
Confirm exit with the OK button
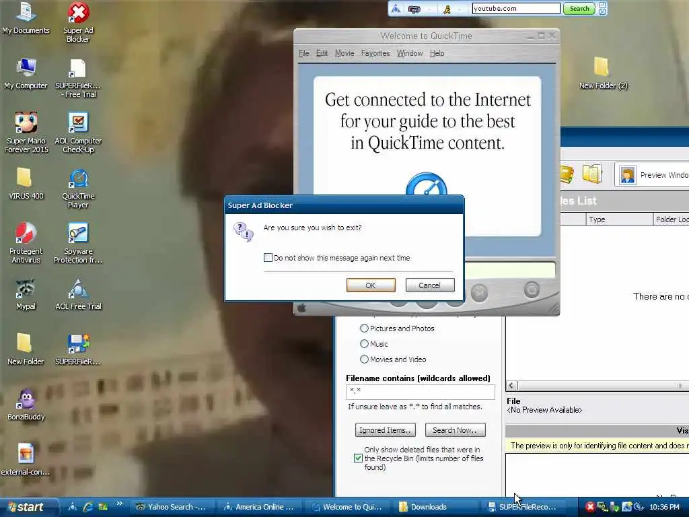(x=371, y=285)
